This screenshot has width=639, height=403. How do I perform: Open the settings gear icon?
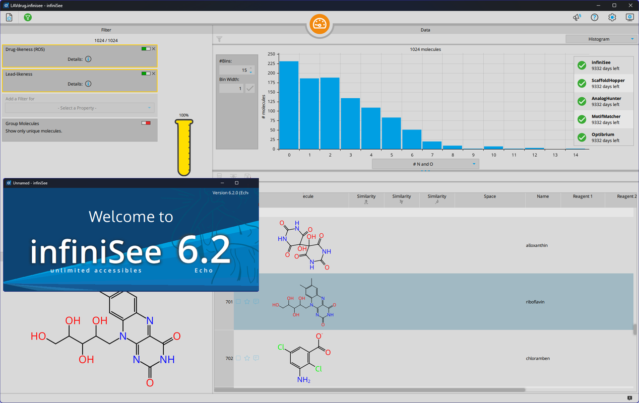click(612, 17)
